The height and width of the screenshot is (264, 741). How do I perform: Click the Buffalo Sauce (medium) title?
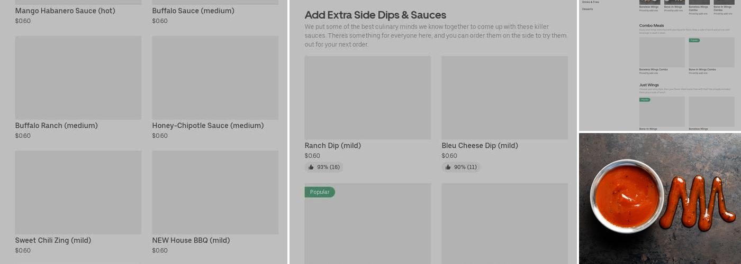click(x=193, y=11)
